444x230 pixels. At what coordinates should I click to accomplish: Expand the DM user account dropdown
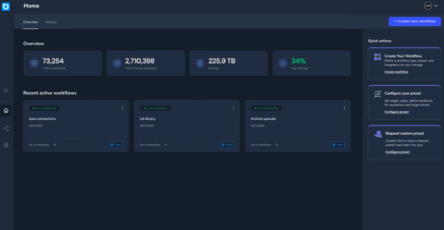click(431, 6)
